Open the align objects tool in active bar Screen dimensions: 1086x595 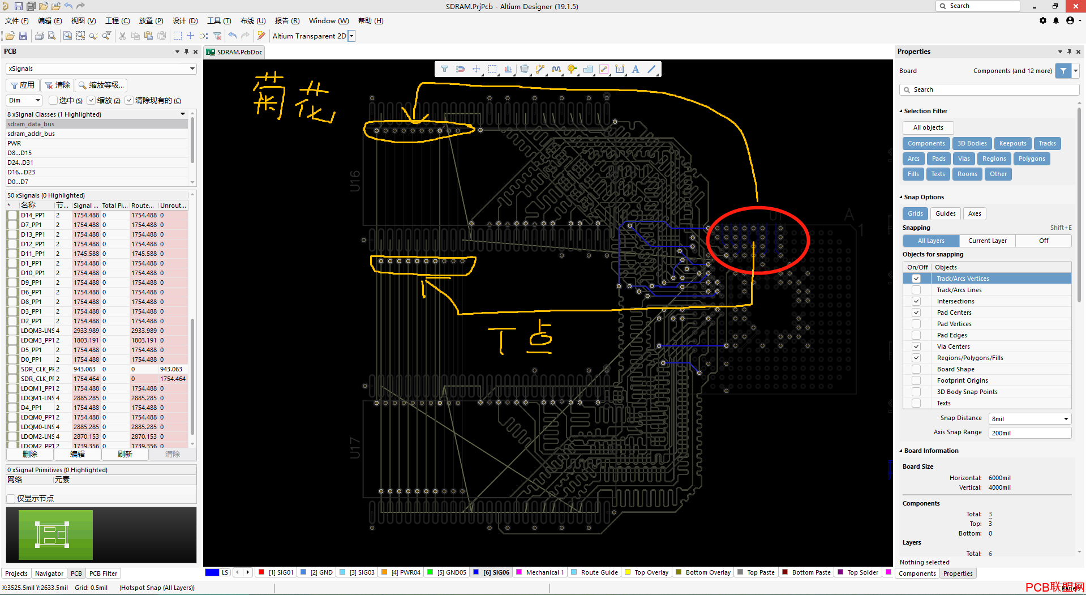[x=508, y=69]
